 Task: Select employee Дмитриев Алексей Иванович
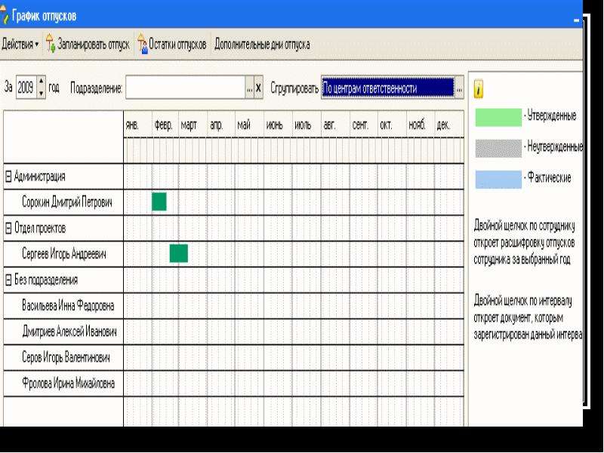(69, 331)
